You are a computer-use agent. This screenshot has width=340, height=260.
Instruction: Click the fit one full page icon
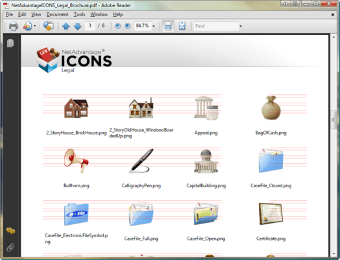point(182,26)
